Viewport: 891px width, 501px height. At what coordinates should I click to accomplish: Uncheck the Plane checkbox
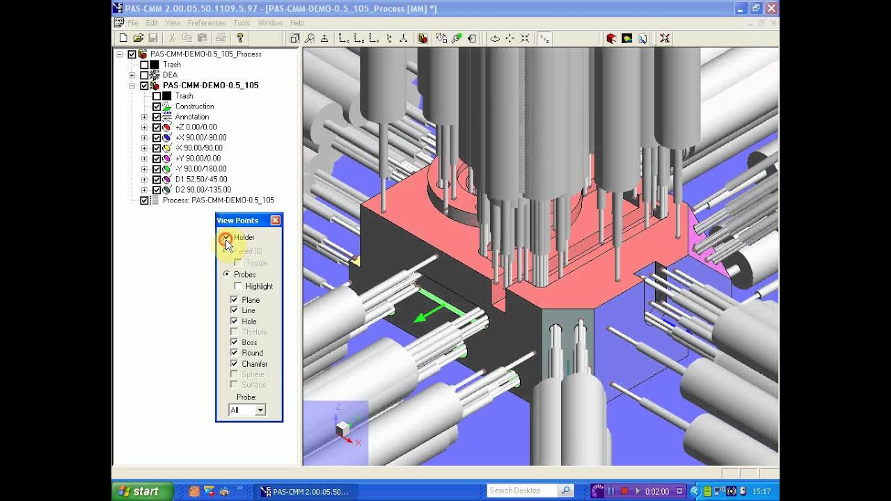(x=234, y=300)
